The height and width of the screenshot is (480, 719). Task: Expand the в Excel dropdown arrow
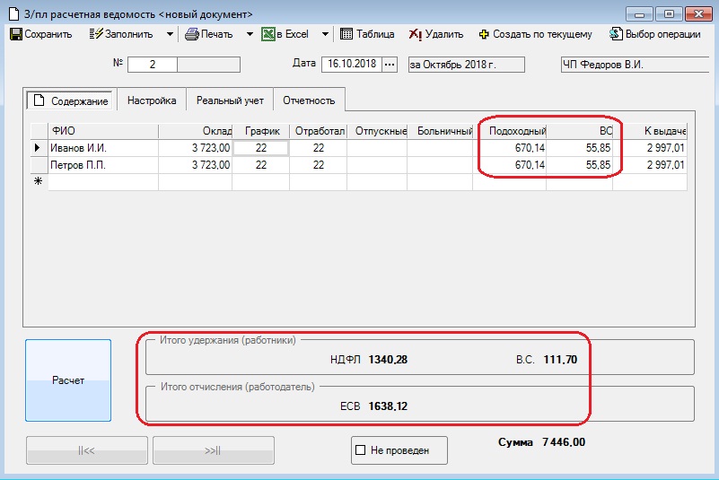[x=322, y=35]
